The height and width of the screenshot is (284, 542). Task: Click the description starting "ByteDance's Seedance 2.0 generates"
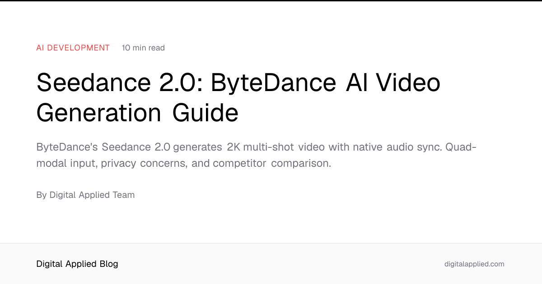click(x=256, y=155)
